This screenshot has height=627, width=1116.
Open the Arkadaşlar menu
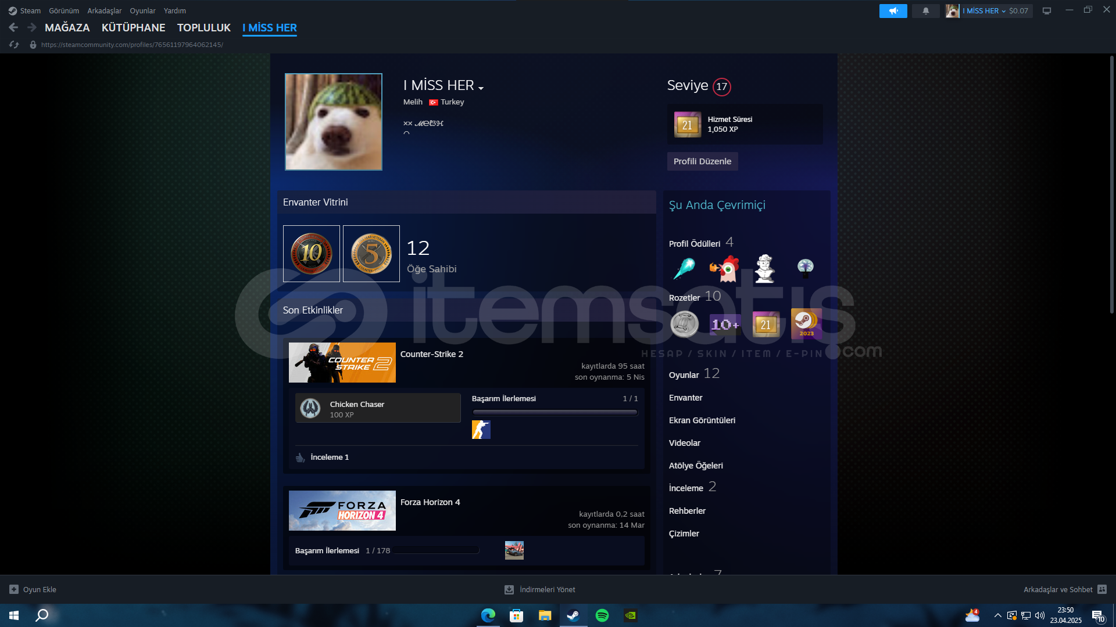click(x=105, y=10)
